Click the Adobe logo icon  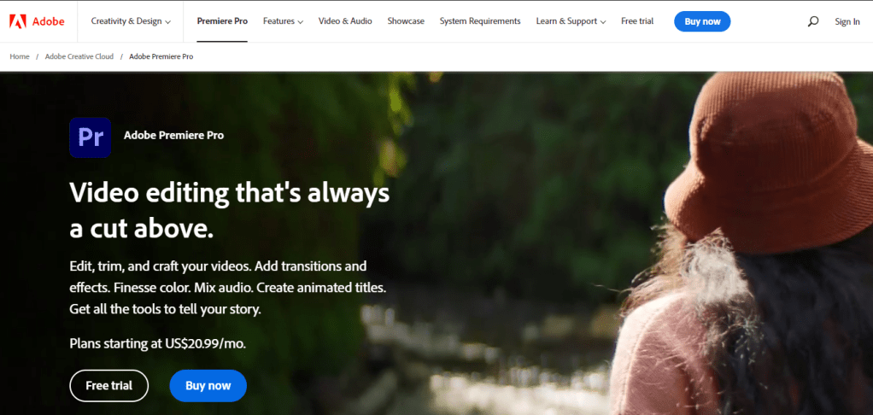[18, 21]
